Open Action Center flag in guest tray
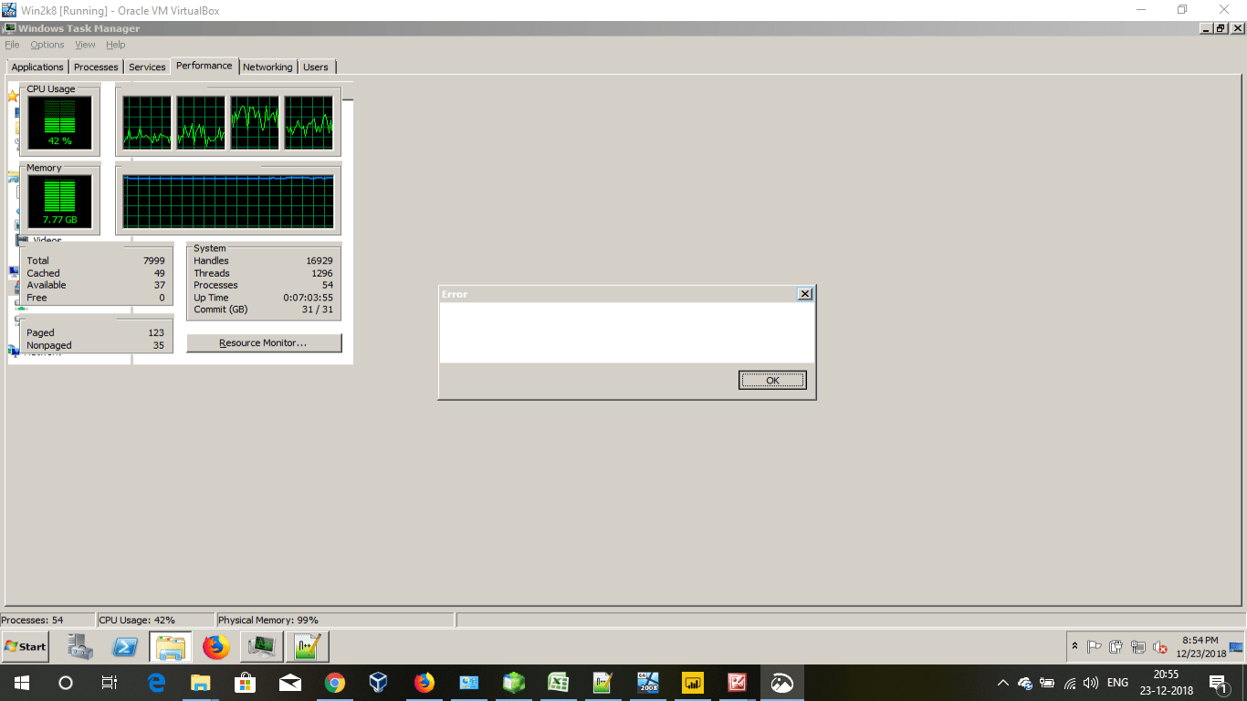The width and height of the screenshot is (1247, 701). (1095, 647)
